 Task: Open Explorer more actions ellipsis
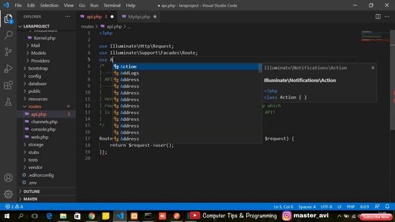(68, 17)
